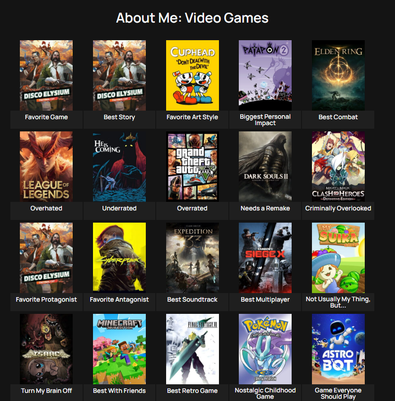Click the Rainbow Six Siege X cover

265,258
